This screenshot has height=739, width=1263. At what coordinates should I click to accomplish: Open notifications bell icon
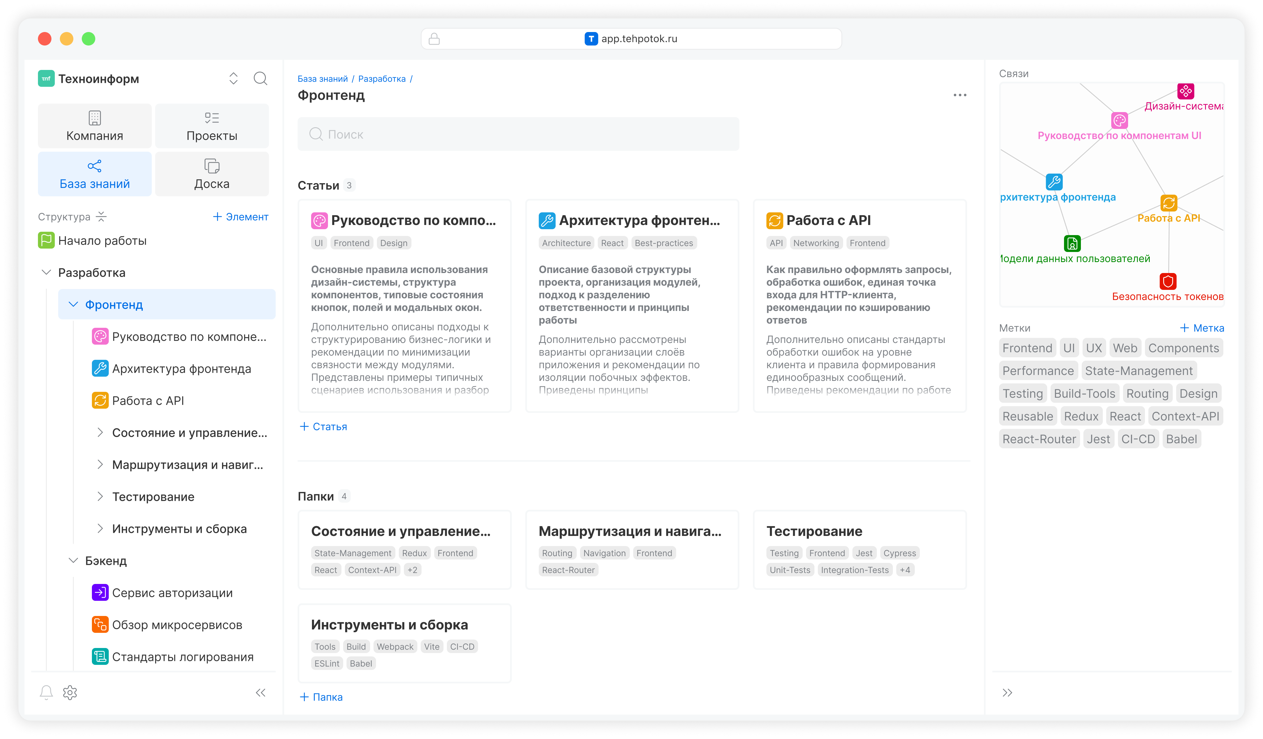pyautogui.click(x=46, y=692)
